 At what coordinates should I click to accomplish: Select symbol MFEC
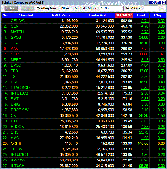[x=16, y=60]
